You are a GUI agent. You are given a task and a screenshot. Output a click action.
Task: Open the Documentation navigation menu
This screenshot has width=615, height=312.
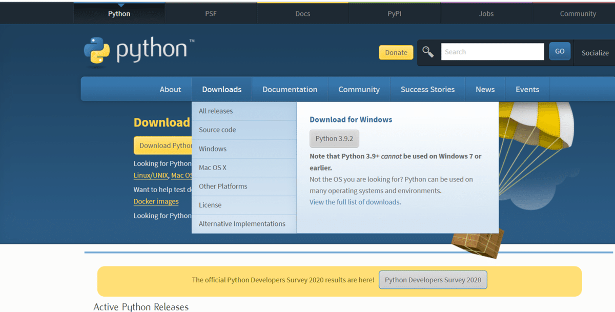pyautogui.click(x=290, y=89)
